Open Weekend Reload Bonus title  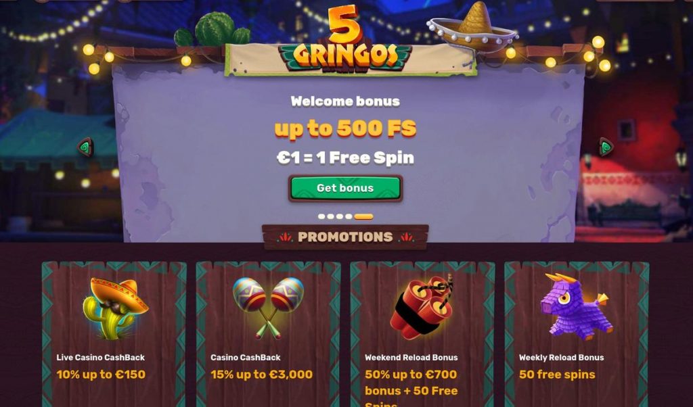[411, 358]
